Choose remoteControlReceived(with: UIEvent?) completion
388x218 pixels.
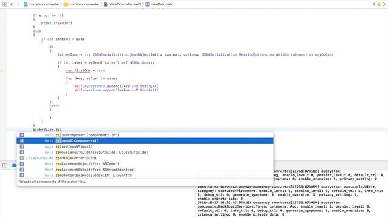pos(145,175)
